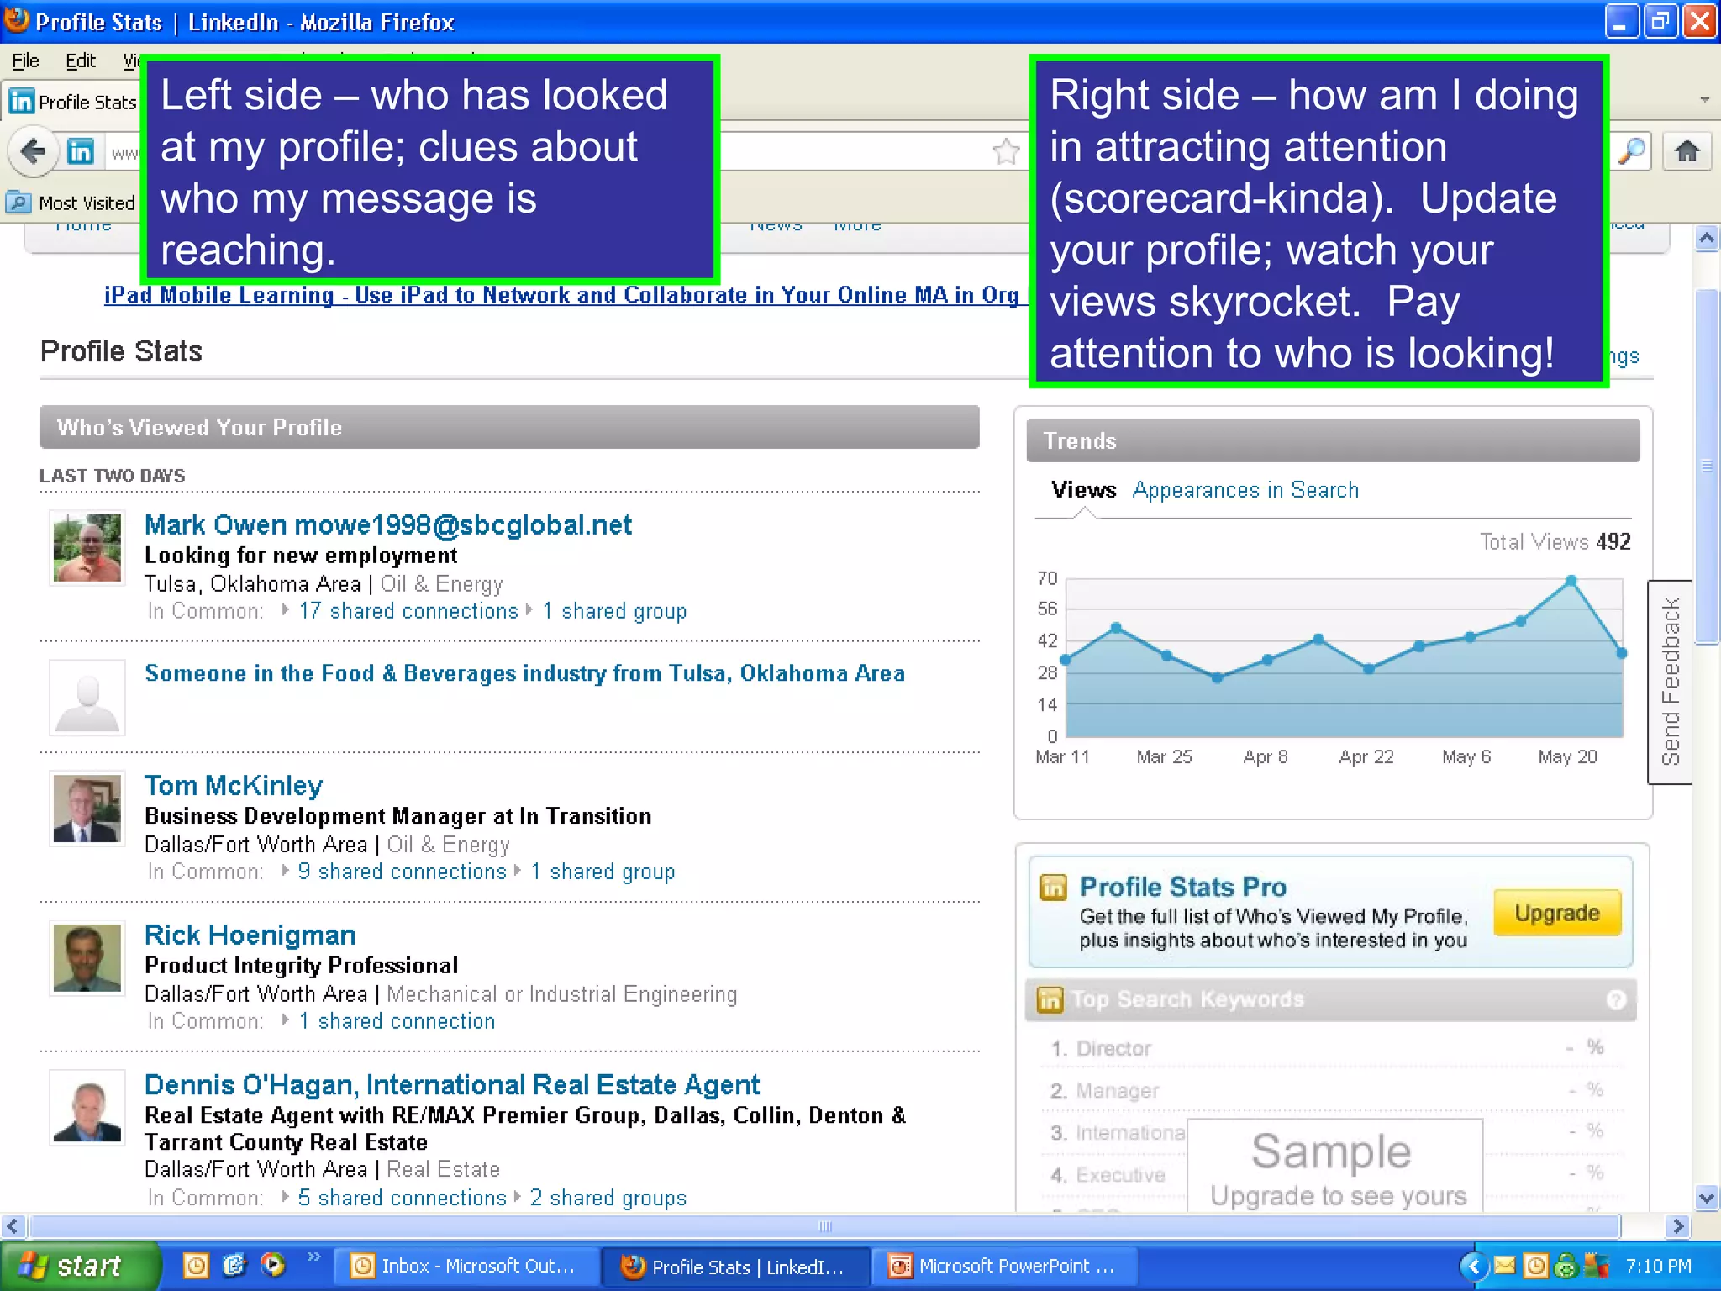Open the Food & Beverages industry viewer link
The width and height of the screenshot is (1721, 1291).
point(524,673)
